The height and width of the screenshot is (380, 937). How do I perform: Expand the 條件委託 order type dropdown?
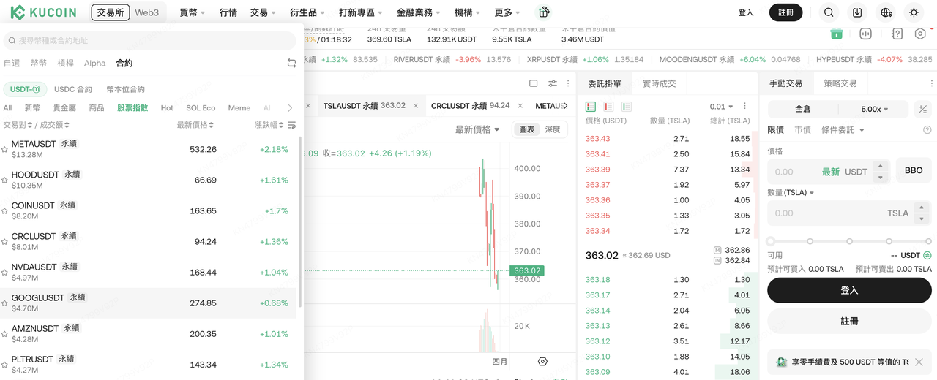(x=843, y=130)
